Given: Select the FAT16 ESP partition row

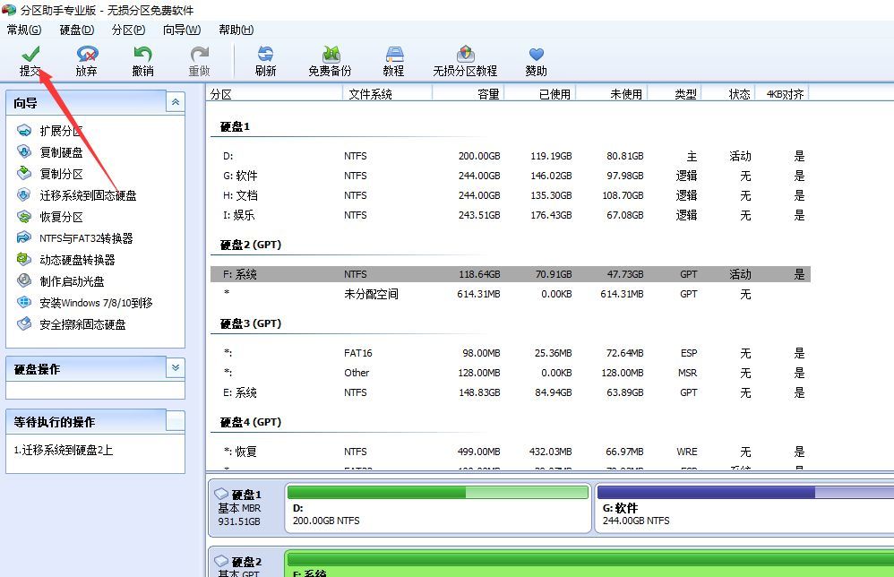Looking at the screenshot, I should coord(511,353).
